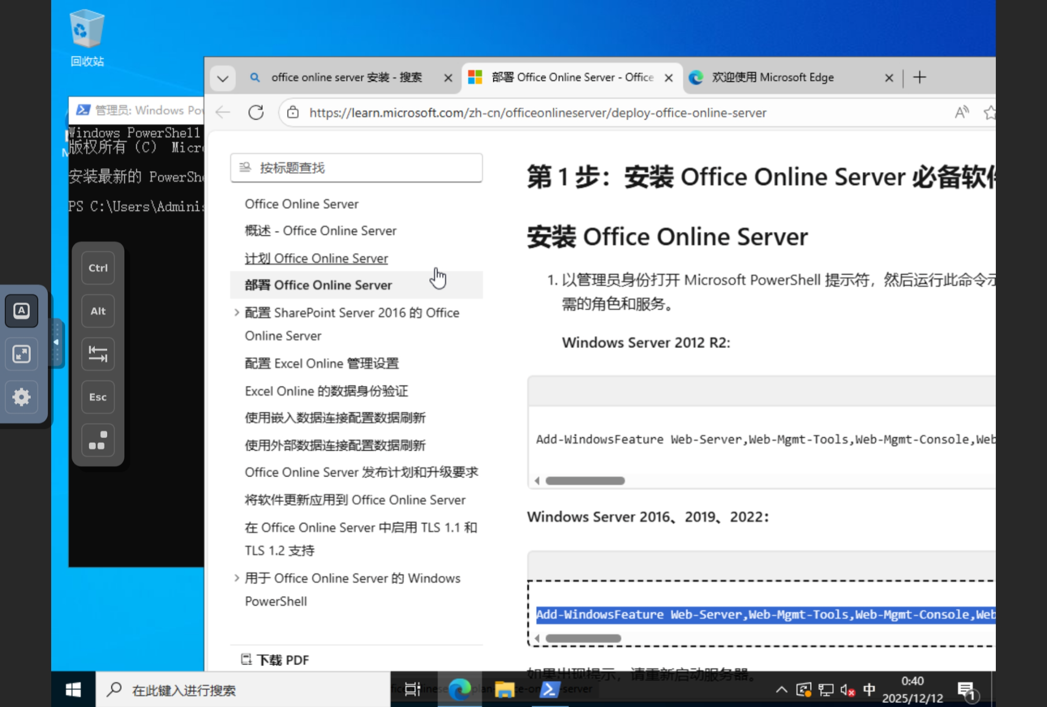
Task: Click the site lock icon in address bar
Action: click(292, 112)
